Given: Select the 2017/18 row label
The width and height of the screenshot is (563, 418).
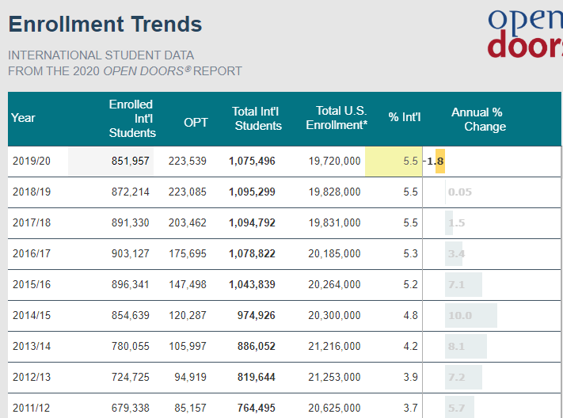Looking at the screenshot, I should [x=32, y=222].
